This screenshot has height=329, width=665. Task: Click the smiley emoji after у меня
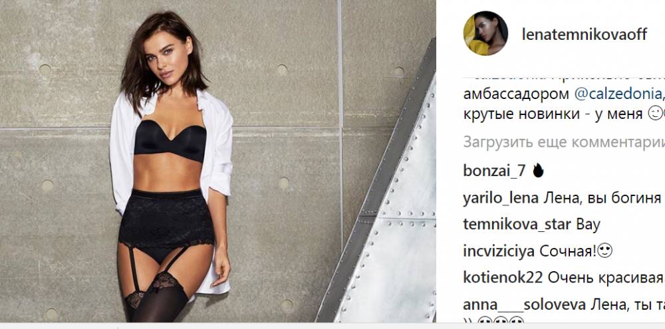tap(655, 115)
